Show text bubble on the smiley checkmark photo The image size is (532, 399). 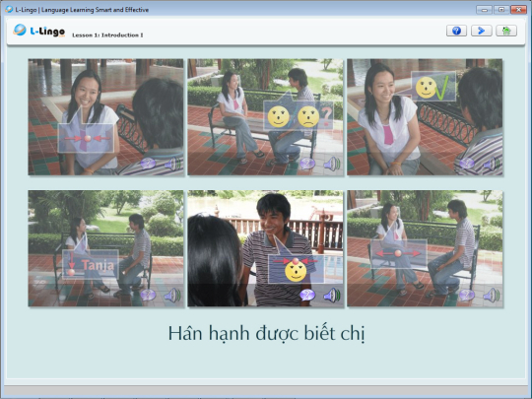point(467,164)
